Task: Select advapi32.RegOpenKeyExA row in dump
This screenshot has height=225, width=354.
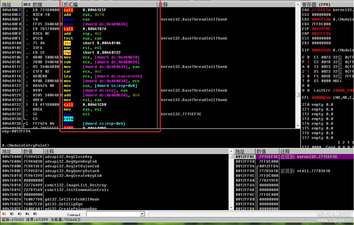Action: click(x=71, y=161)
